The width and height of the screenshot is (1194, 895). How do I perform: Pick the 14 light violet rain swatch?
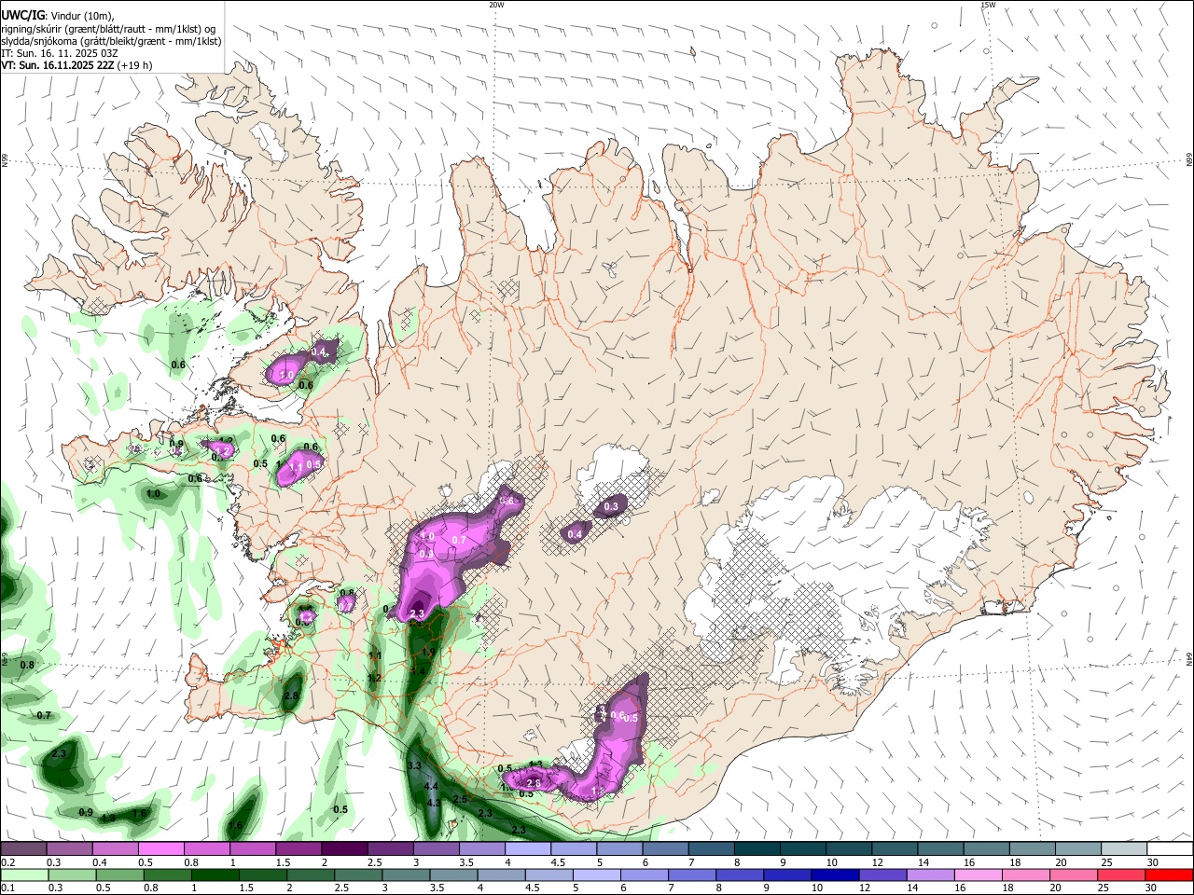pos(931,874)
